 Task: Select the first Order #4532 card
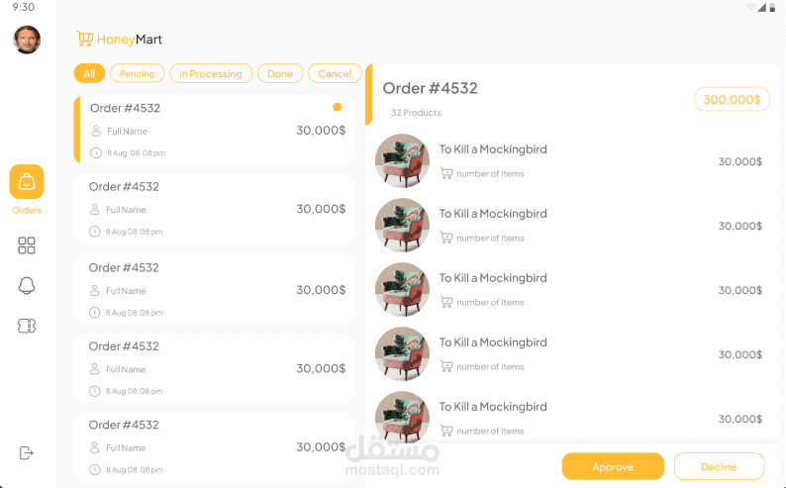click(x=214, y=130)
